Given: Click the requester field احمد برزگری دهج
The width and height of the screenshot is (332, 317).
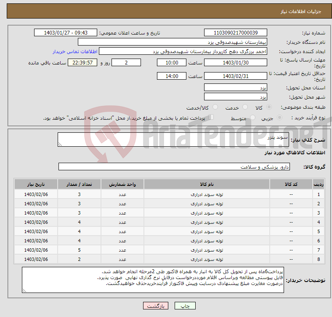Looking at the screenshot, I should click(x=183, y=51).
